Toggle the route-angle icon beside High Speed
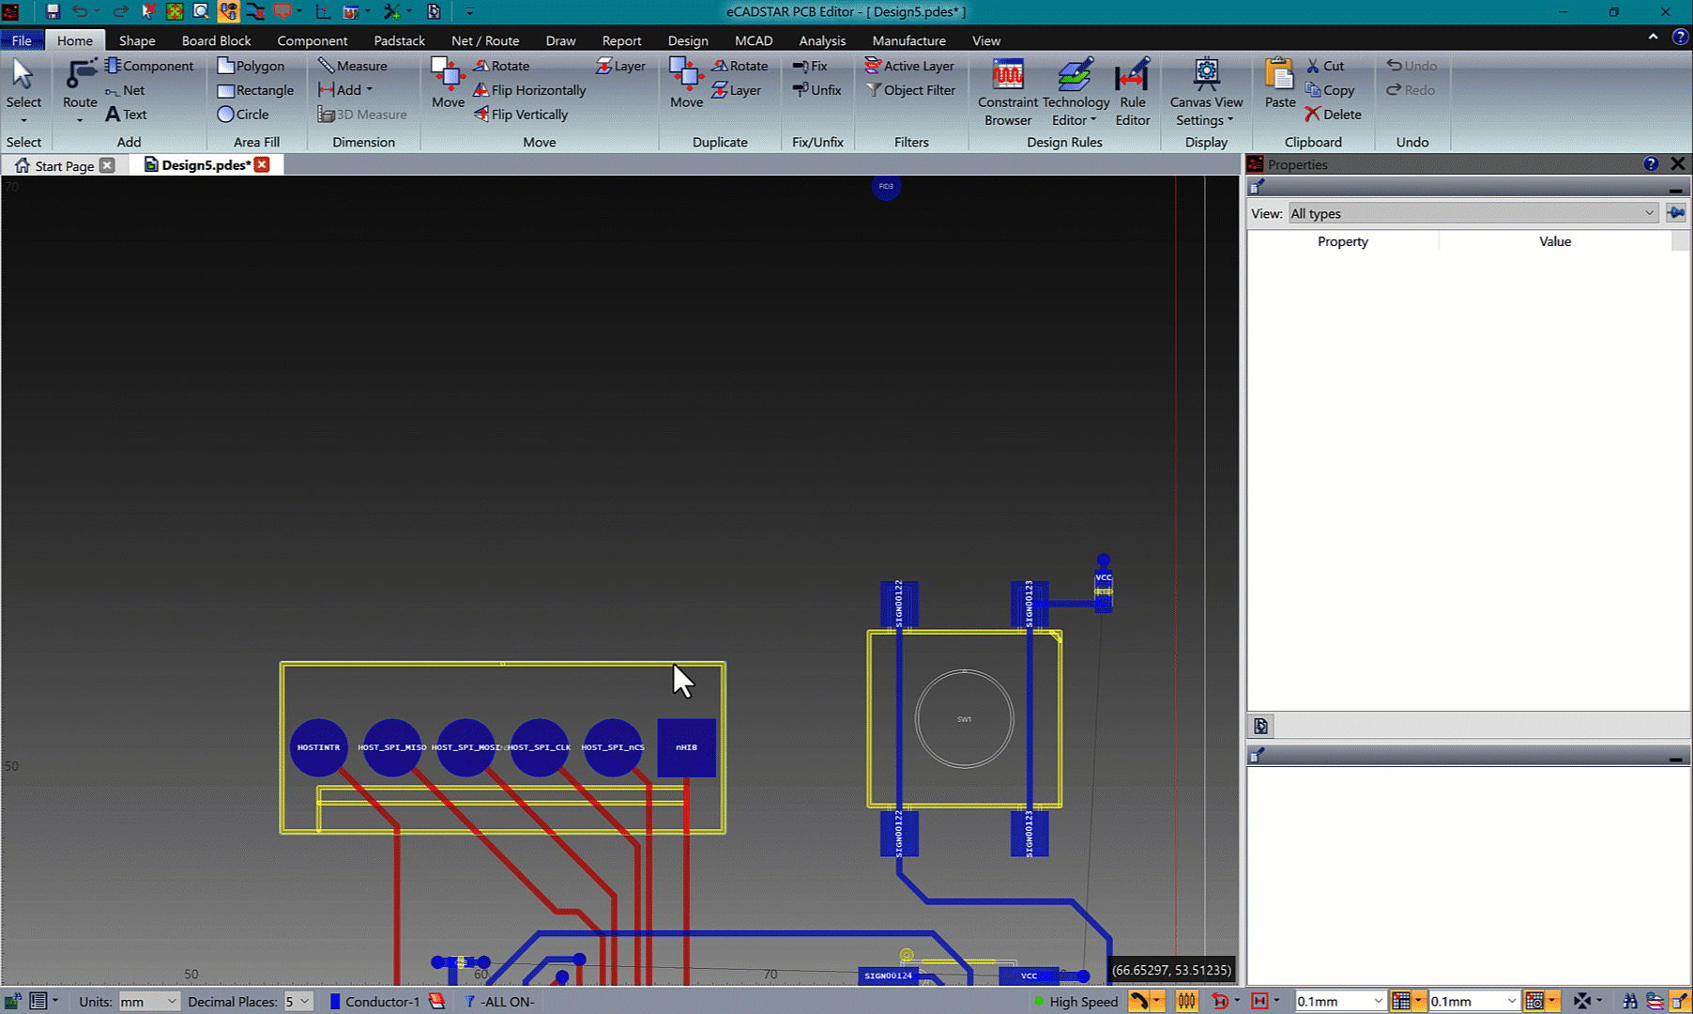 coord(1138,1002)
